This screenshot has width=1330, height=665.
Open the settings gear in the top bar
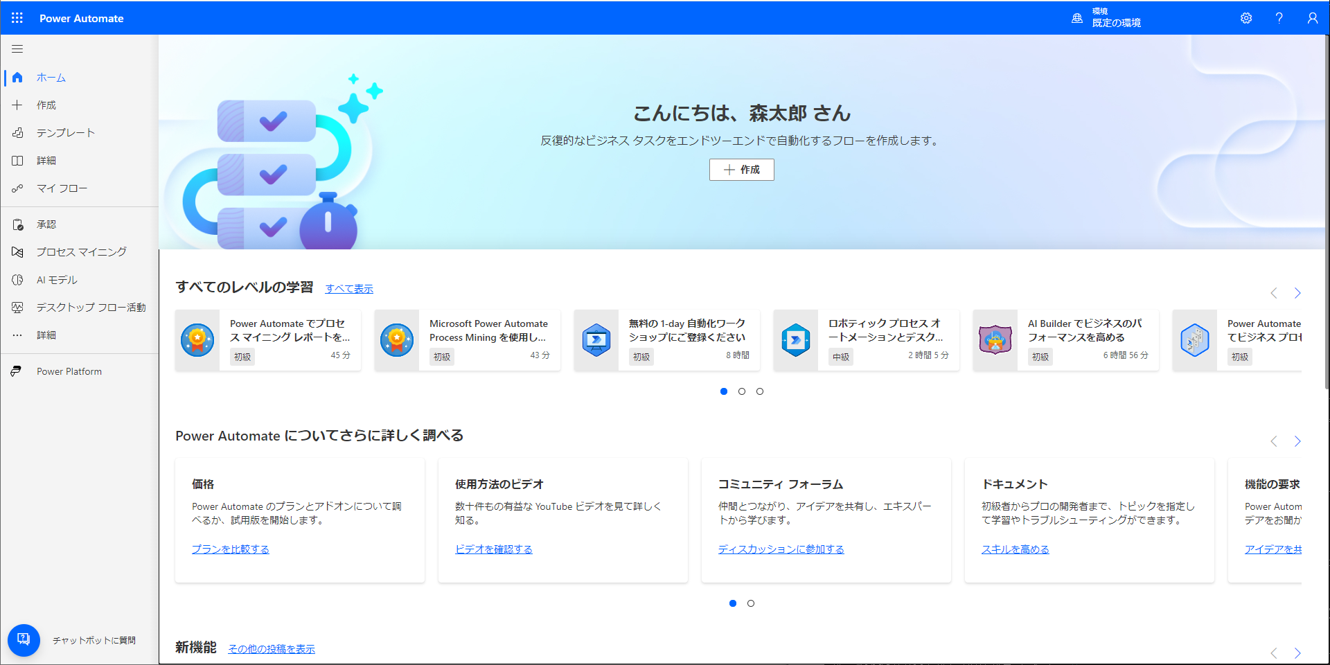(1245, 17)
